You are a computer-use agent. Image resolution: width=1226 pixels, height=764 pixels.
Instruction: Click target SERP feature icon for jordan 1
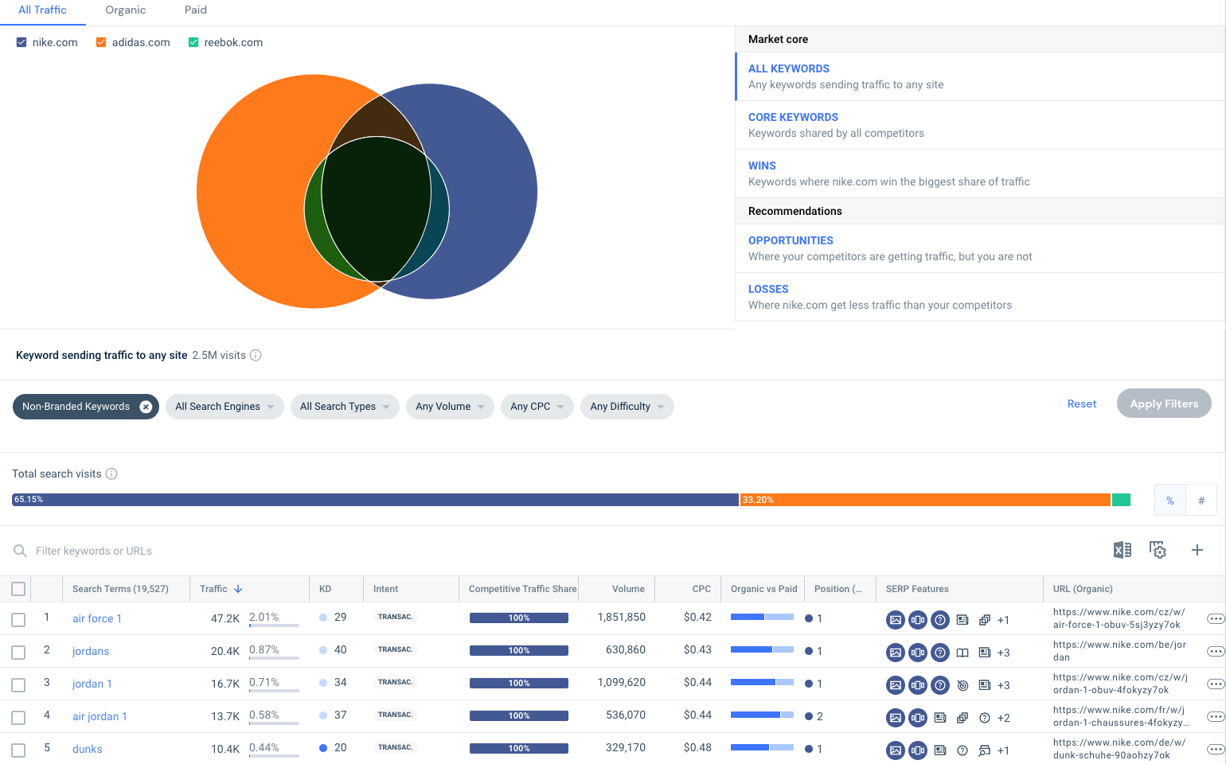point(962,685)
